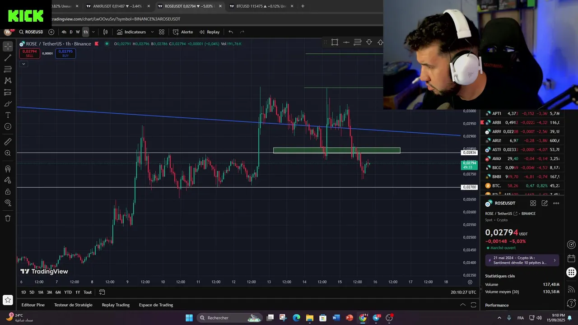
Task: Select the AVAX watchlist row
Action: 522,159
